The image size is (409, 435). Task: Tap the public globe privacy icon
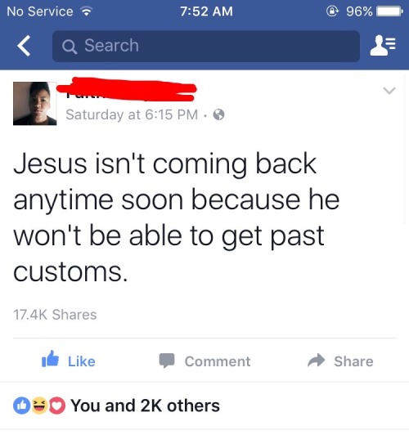[218, 114]
